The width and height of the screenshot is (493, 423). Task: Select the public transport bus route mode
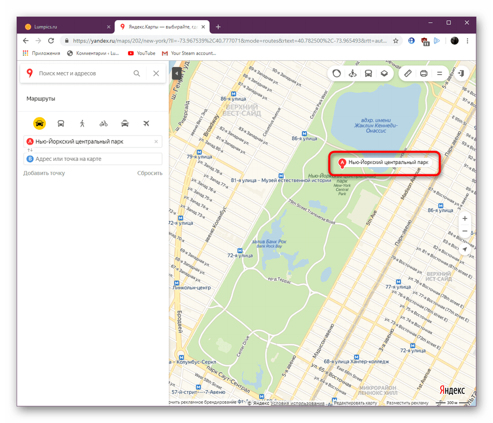click(x=61, y=124)
